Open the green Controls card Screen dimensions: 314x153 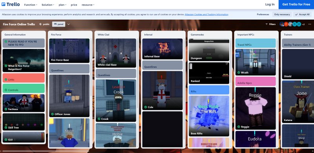(24, 88)
